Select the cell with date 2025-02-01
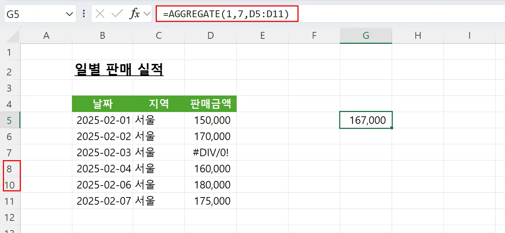 pyautogui.click(x=103, y=120)
